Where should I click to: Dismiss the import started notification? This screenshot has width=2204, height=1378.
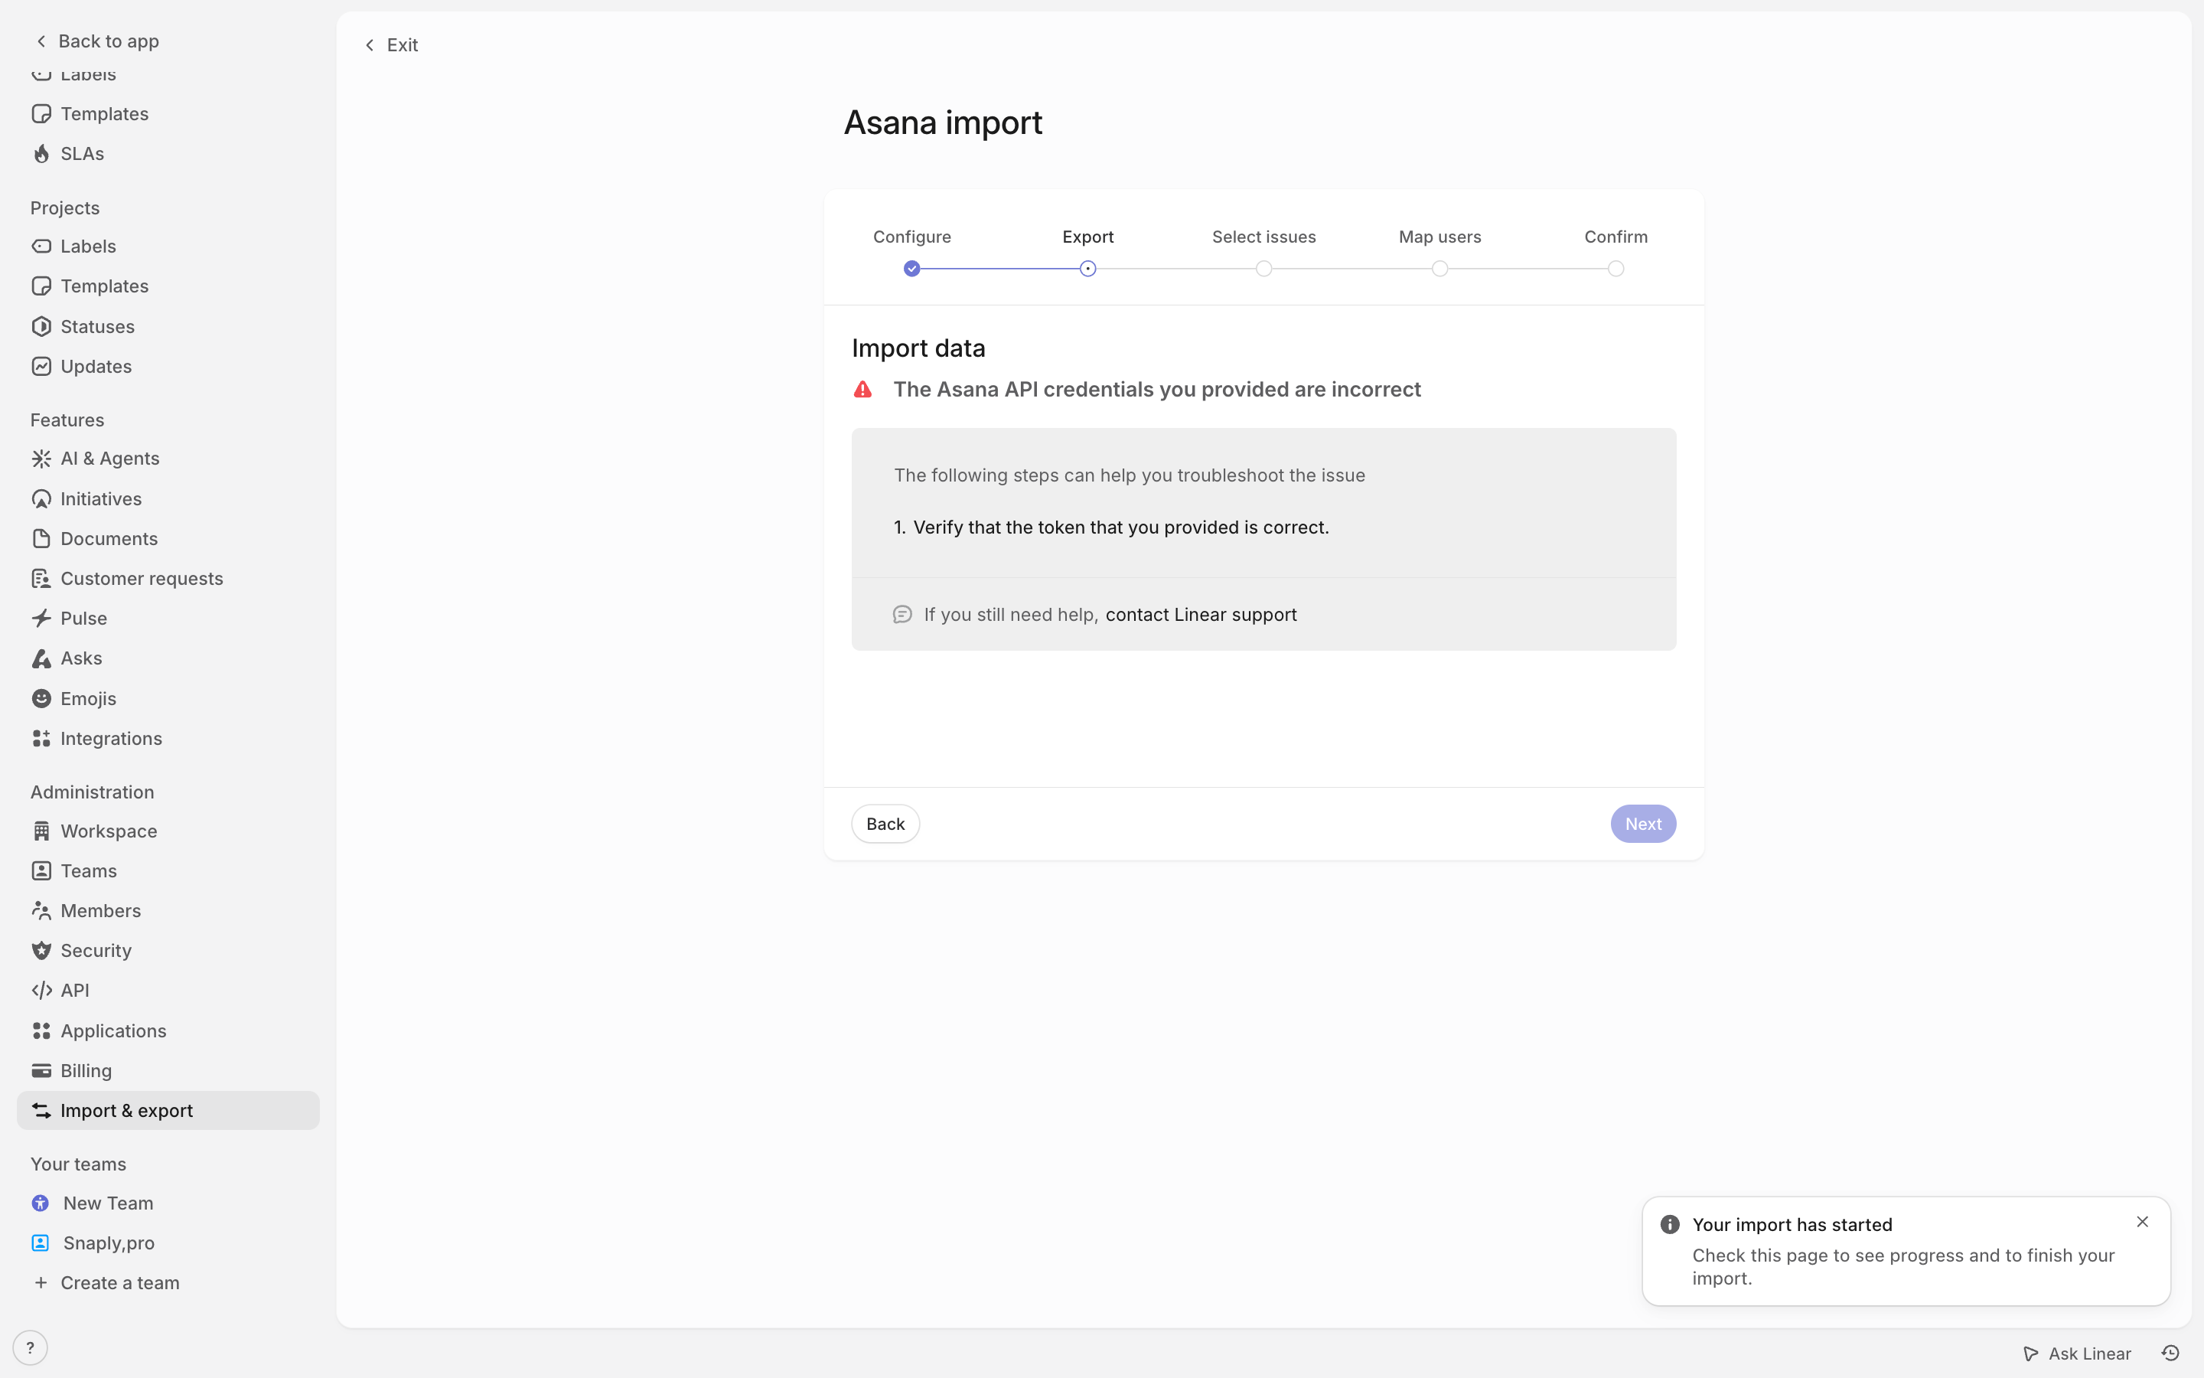click(x=2142, y=1222)
